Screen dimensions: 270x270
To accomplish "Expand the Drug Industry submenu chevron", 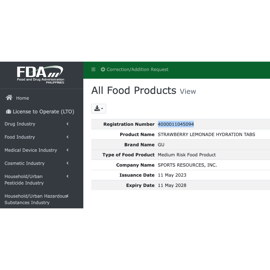I will [x=67, y=124].
